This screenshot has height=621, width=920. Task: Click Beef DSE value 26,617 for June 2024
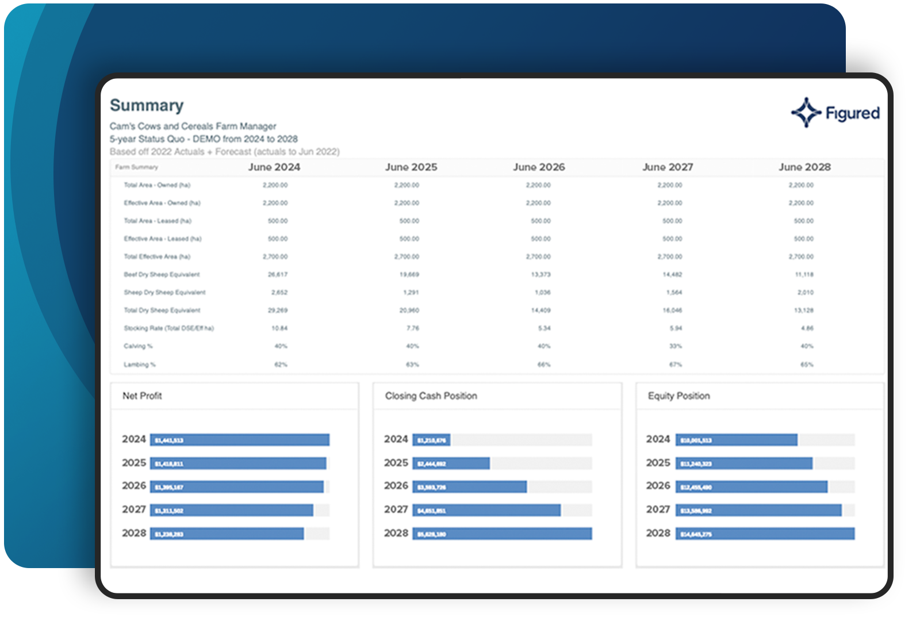pos(278,274)
